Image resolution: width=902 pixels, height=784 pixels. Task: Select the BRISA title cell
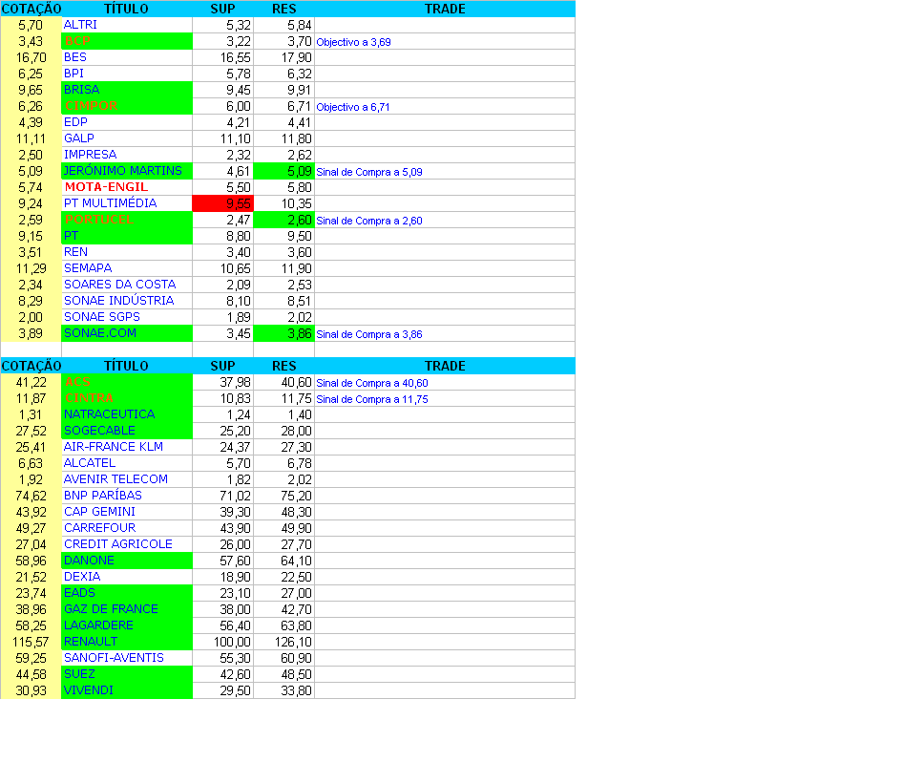coord(127,89)
